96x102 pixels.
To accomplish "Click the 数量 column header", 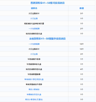I will [x=82, y=8].
